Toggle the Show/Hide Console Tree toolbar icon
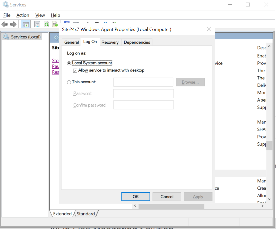Image resolution: width=276 pixels, height=229 pixels. point(26,24)
